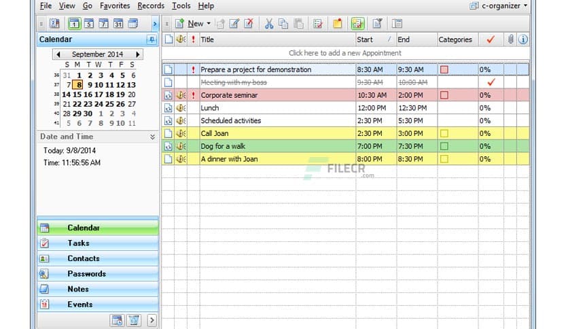The width and height of the screenshot is (568, 329).
Task: Open the Go menu
Action: 87,6
